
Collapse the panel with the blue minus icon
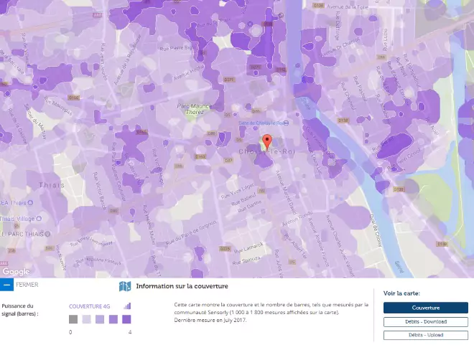coord(6,285)
